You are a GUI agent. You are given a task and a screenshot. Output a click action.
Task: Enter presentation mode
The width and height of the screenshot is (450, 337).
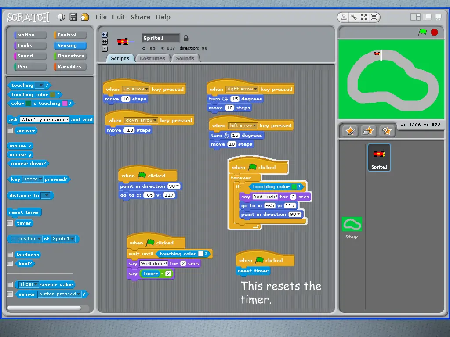(438, 17)
